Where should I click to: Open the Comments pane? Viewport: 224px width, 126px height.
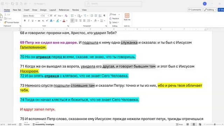(195, 10)
